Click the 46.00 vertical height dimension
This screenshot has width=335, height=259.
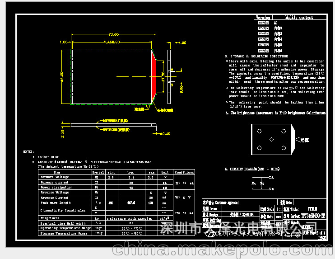[62, 76]
